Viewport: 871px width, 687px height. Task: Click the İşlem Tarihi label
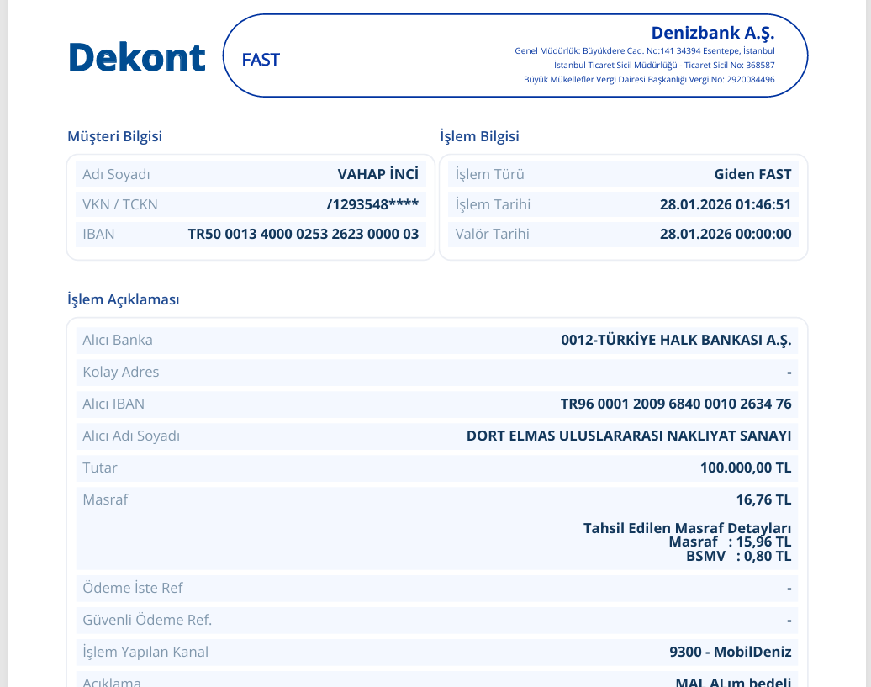[x=493, y=204]
